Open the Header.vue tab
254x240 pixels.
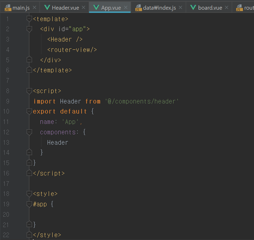pos(64,8)
